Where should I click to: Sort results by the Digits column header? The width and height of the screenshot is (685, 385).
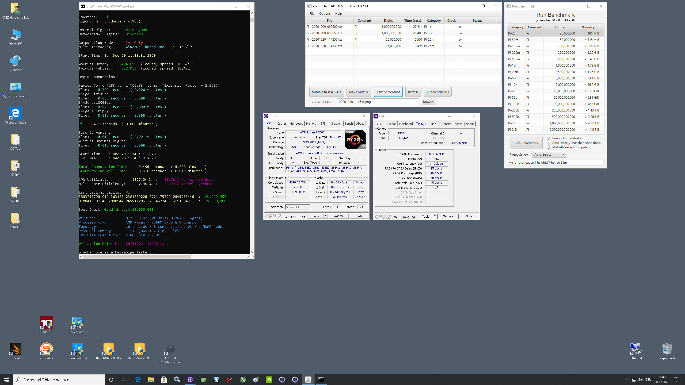pos(388,20)
